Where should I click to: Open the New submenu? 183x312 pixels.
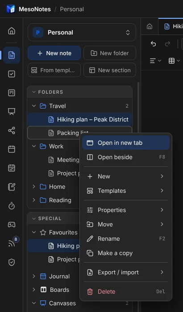(126, 176)
